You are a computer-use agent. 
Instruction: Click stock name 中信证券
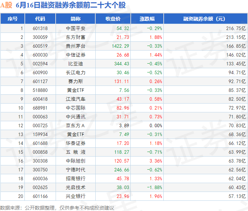pyautogui.click(x=75, y=55)
